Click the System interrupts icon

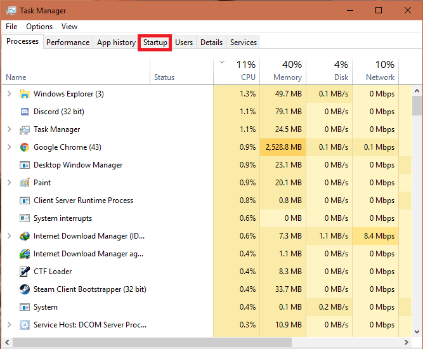click(x=25, y=218)
